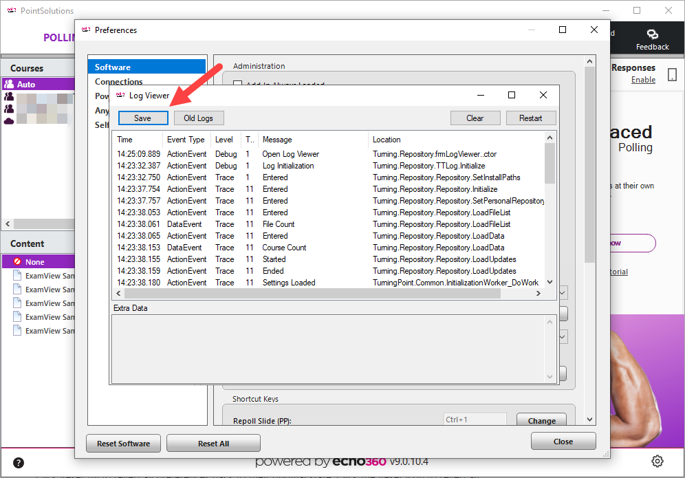685x478 pixels.
Task: Maximize the Log Viewer window
Action: click(x=512, y=95)
